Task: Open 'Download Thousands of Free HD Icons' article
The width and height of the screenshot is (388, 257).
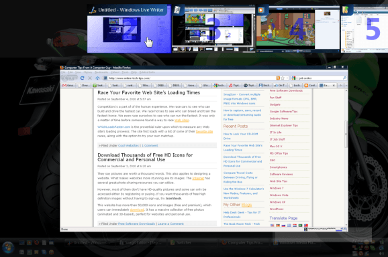Action: click(145, 157)
